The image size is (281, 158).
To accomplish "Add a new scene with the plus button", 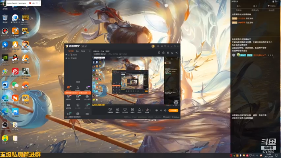I will (90, 51).
